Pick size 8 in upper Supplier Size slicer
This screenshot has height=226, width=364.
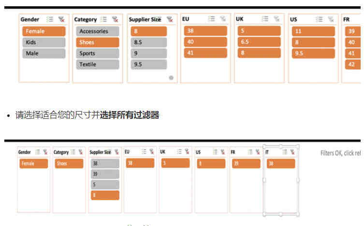(149, 31)
